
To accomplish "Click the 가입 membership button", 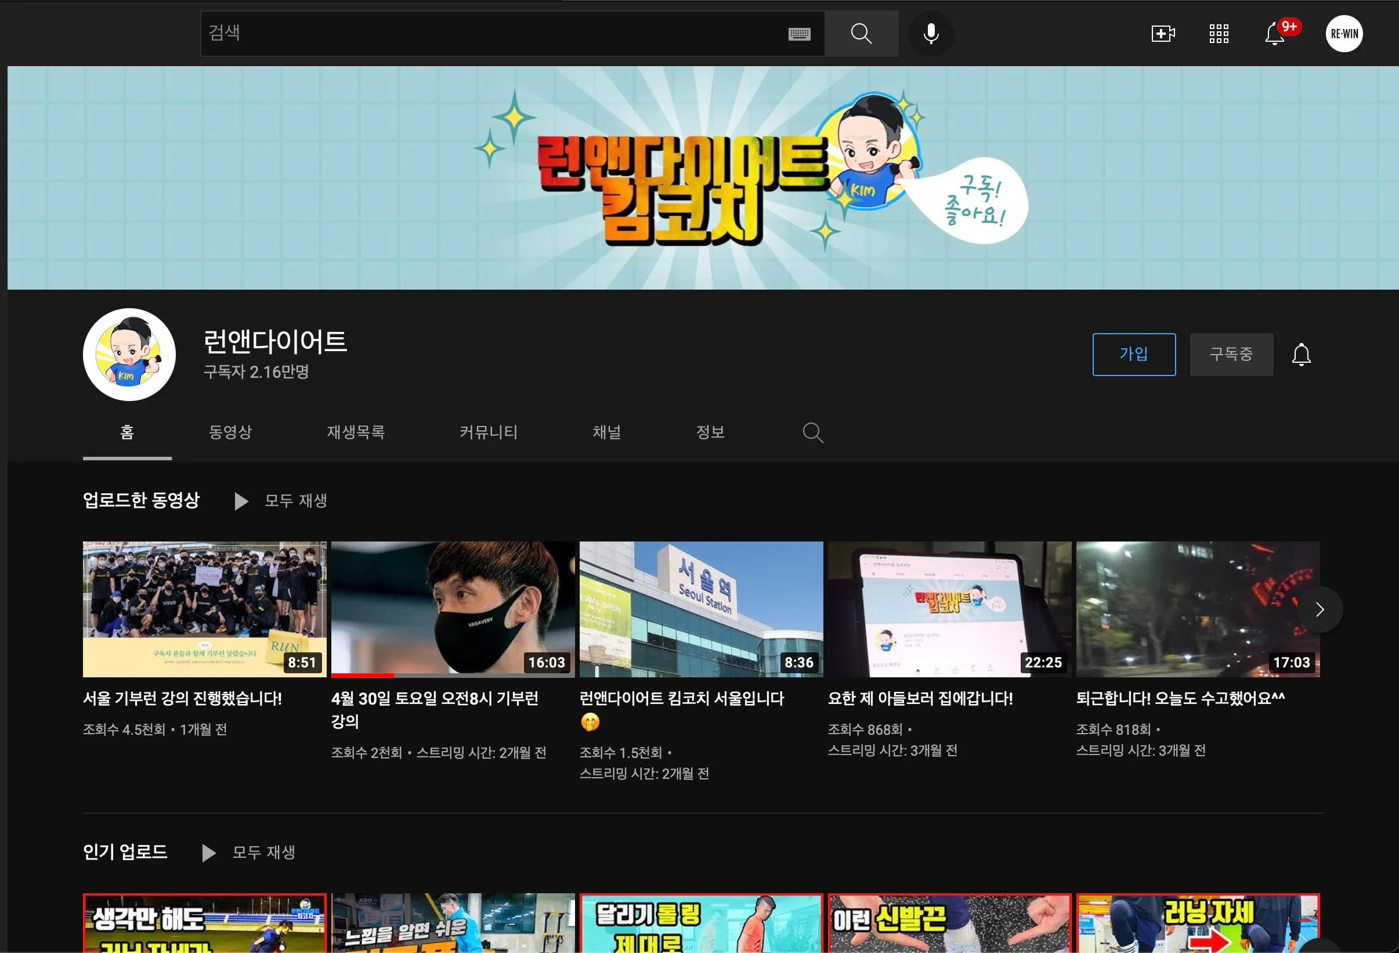I will coord(1133,355).
